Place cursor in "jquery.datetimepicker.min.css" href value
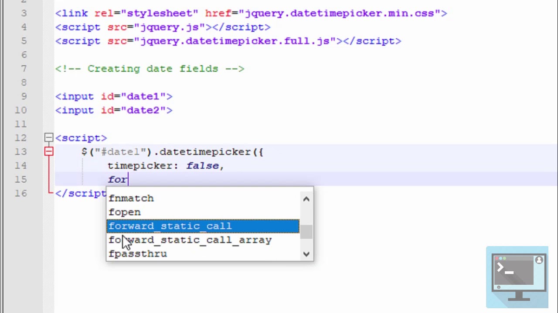The height and width of the screenshot is (313, 558). pos(339,13)
